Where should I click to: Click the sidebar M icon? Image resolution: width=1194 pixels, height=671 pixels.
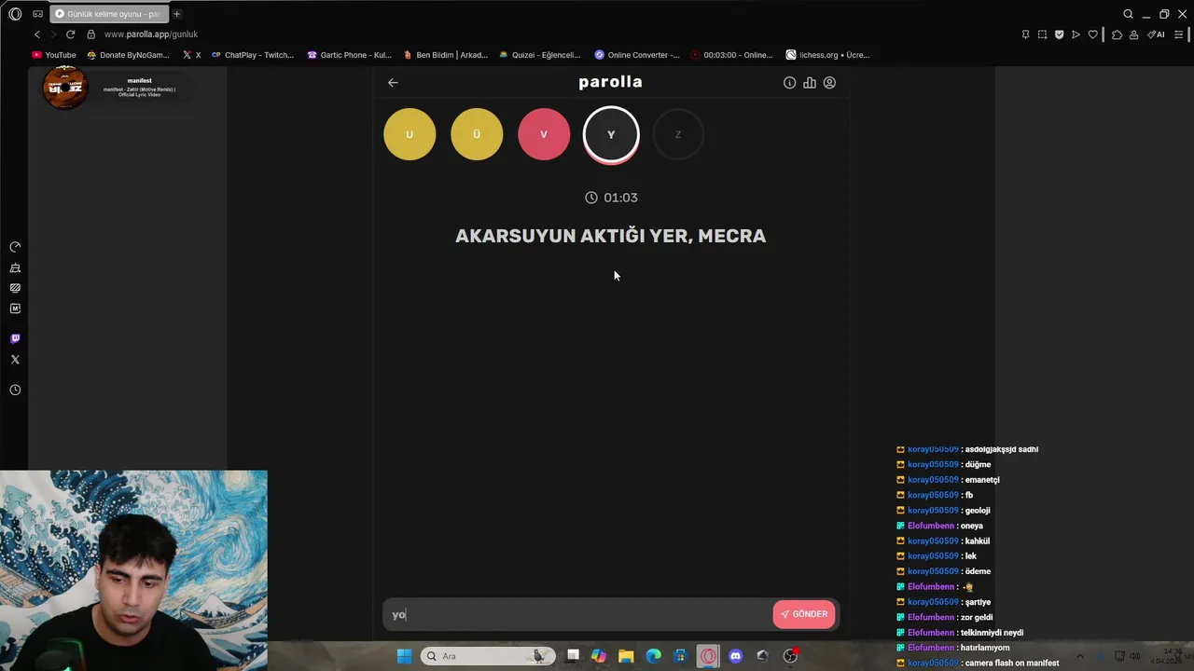(x=15, y=308)
